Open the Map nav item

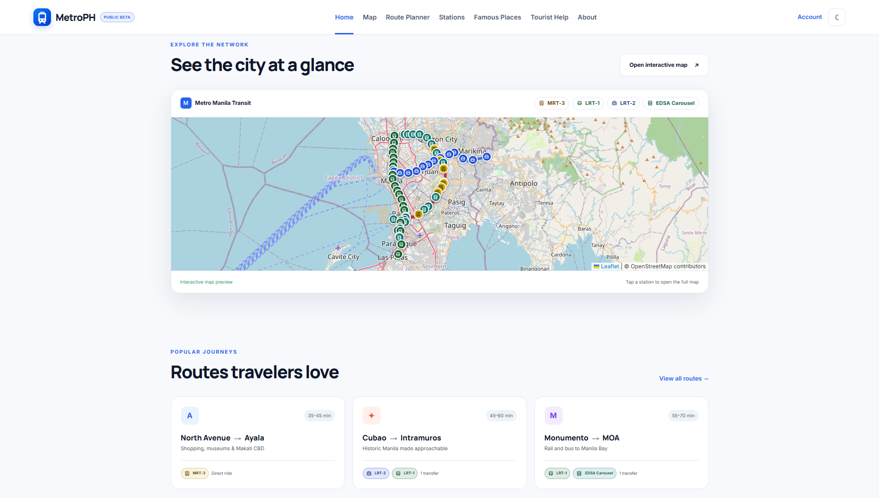pyautogui.click(x=370, y=17)
